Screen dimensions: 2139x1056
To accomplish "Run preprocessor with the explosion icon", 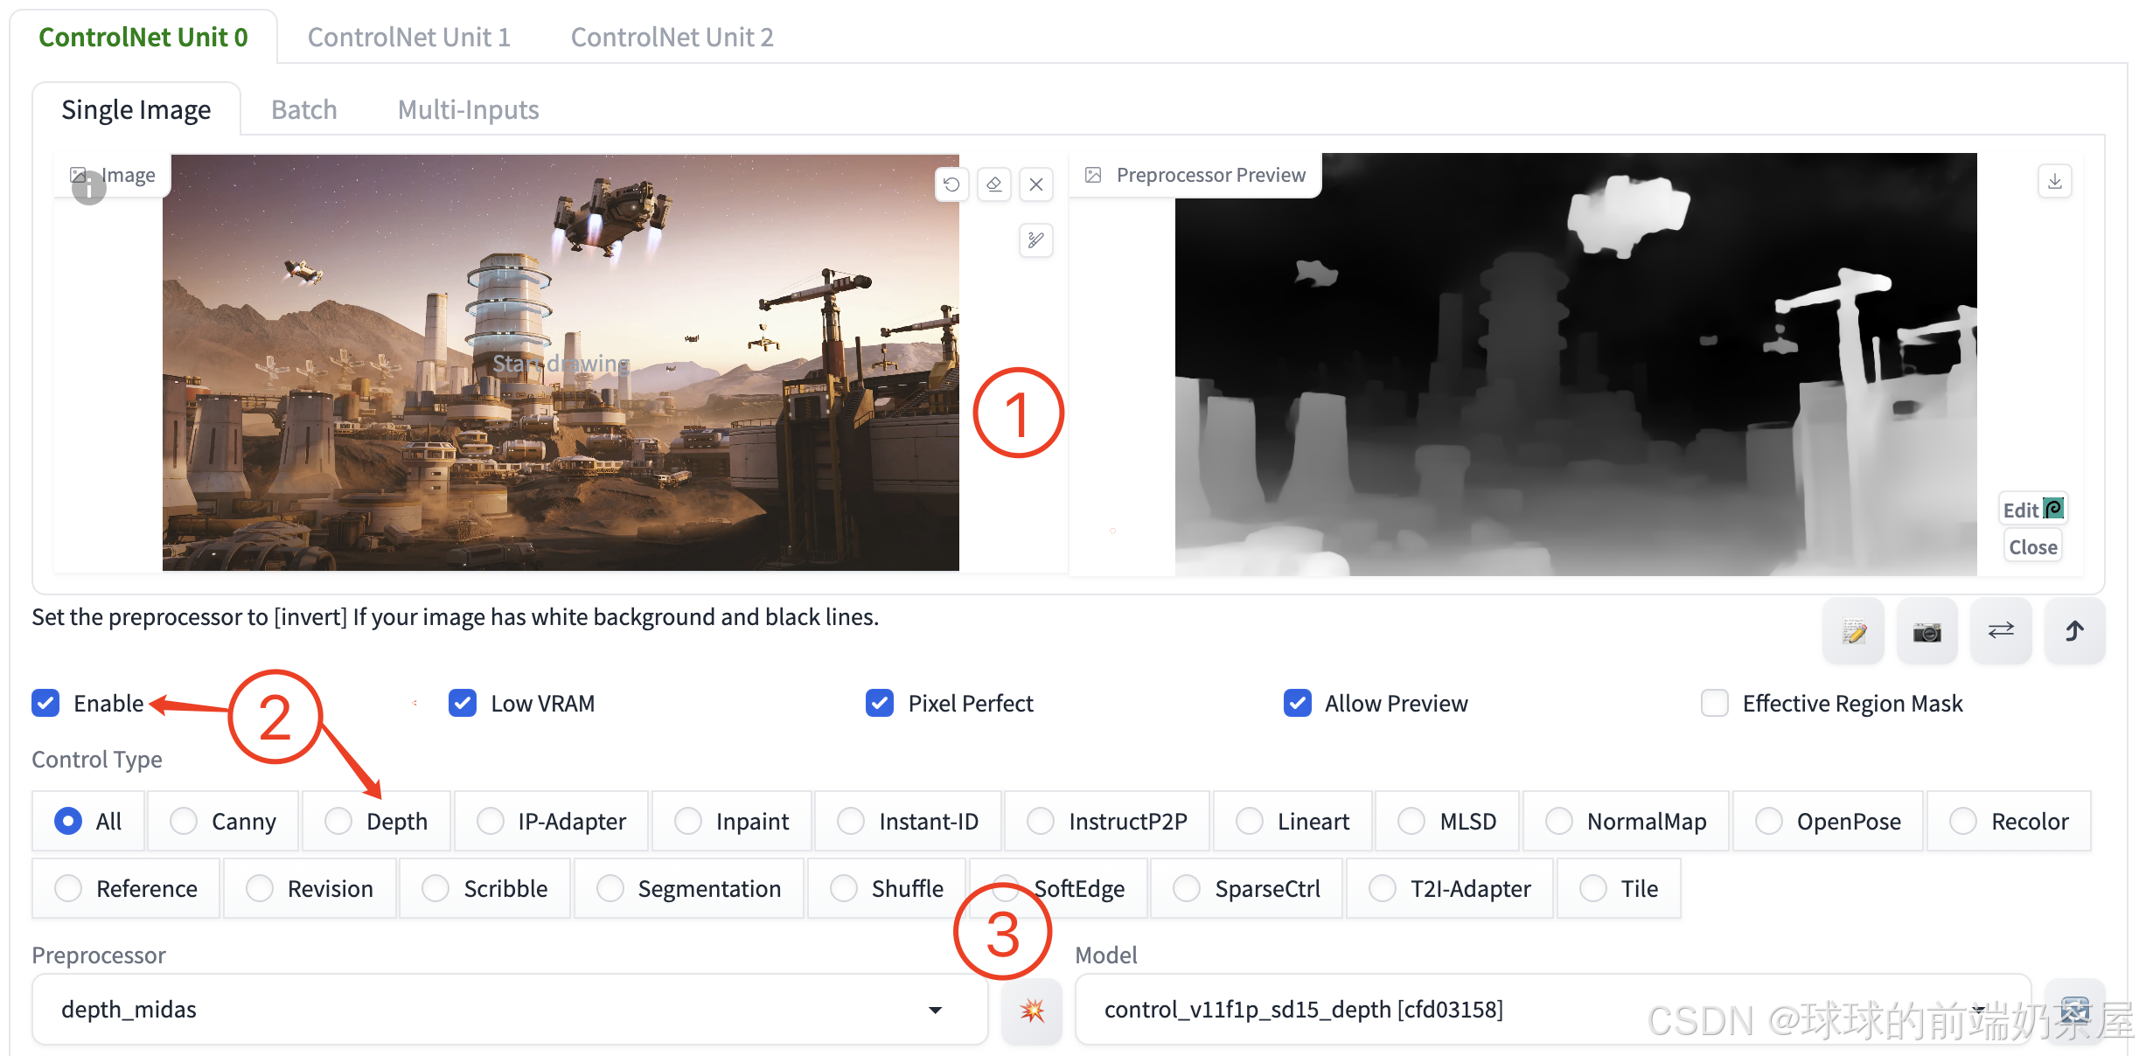I will click(1032, 1011).
